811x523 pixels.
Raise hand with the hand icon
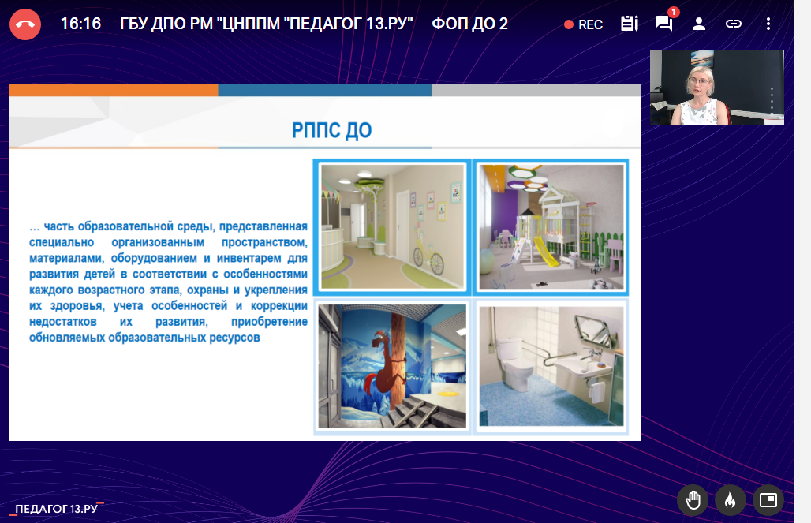click(x=693, y=500)
